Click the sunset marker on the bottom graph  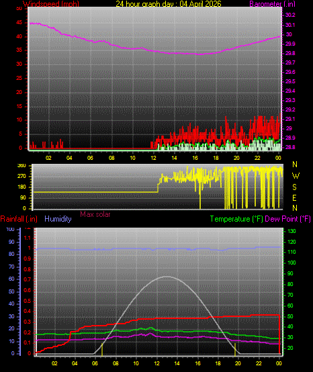235,349
